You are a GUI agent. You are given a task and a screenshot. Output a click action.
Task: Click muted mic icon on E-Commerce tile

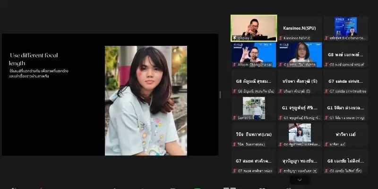(x=326, y=37)
